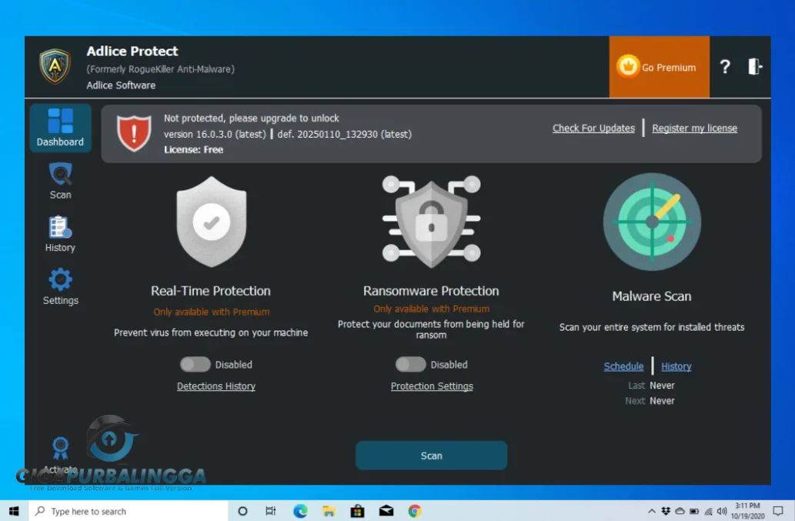This screenshot has height=521, width=795.
Task: Open help with the question mark icon
Action: 725,66
